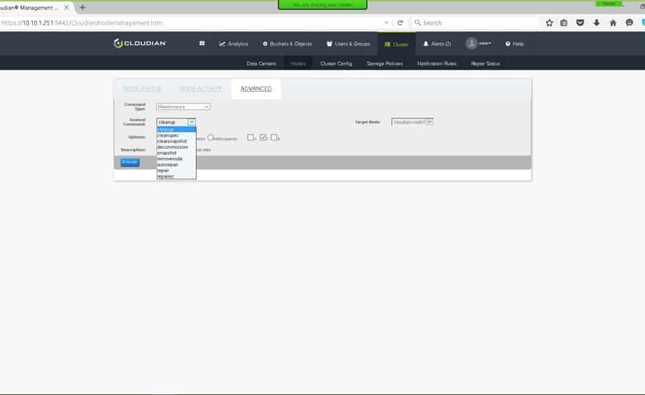Click the screen sharing notification banner
Image resolution: width=645 pixels, height=395 pixels.
[x=322, y=4]
